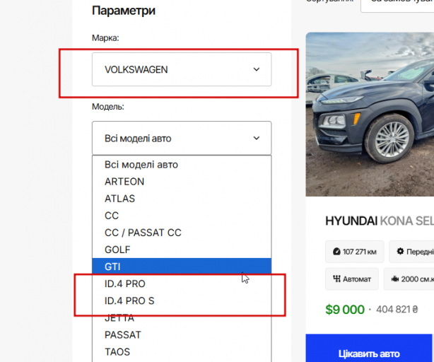
Task: Click the engine icon beside 2000 см
Action: 395,279
